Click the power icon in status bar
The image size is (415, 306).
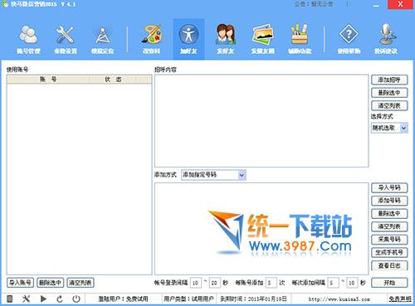click(x=76, y=299)
